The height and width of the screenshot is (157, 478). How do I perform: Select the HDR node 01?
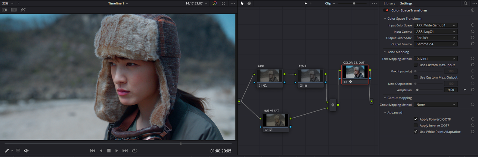[270, 78]
